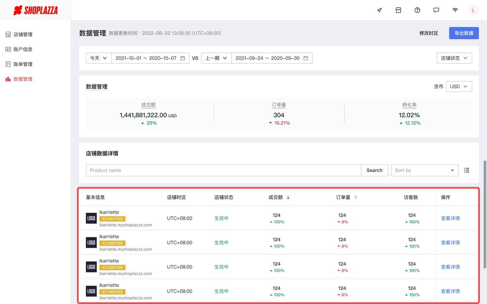Click 查看详情 in the second row
This screenshot has height=304, width=487.
[x=450, y=242]
